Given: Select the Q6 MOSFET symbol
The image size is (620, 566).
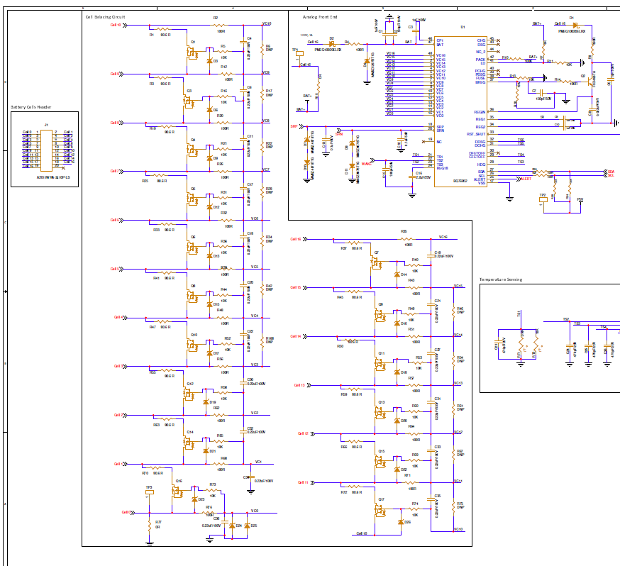Looking at the screenshot, I should (192, 249).
